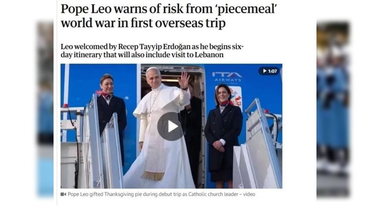Screen dimensions: 370x208
Task: Play the video with the center play button
Action: (171, 127)
